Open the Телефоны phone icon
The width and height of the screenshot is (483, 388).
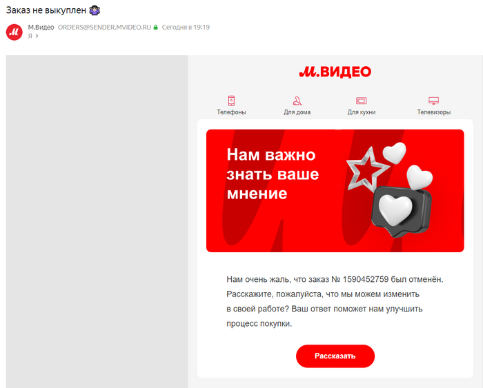click(231, 101)
